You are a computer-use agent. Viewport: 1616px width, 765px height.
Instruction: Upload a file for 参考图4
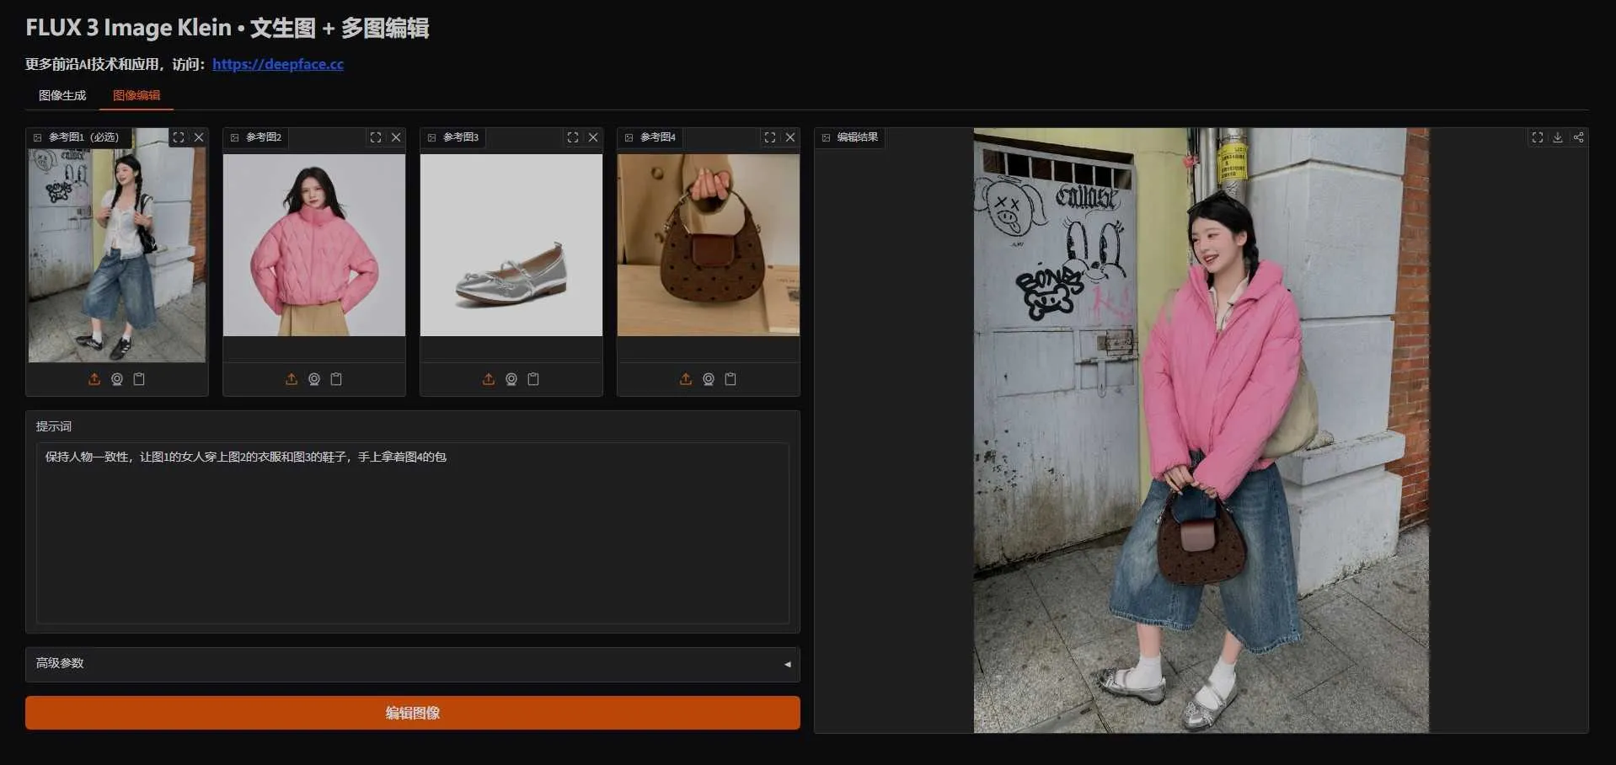click(x=686, y=379)
